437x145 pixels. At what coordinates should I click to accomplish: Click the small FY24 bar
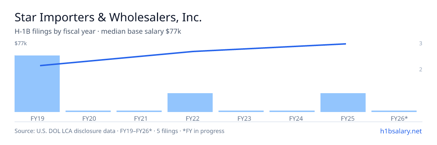pyautogui.click(x=292, y=111)
